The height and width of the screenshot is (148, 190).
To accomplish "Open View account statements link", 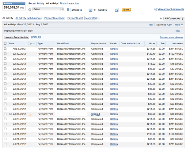I will [171, 9].
